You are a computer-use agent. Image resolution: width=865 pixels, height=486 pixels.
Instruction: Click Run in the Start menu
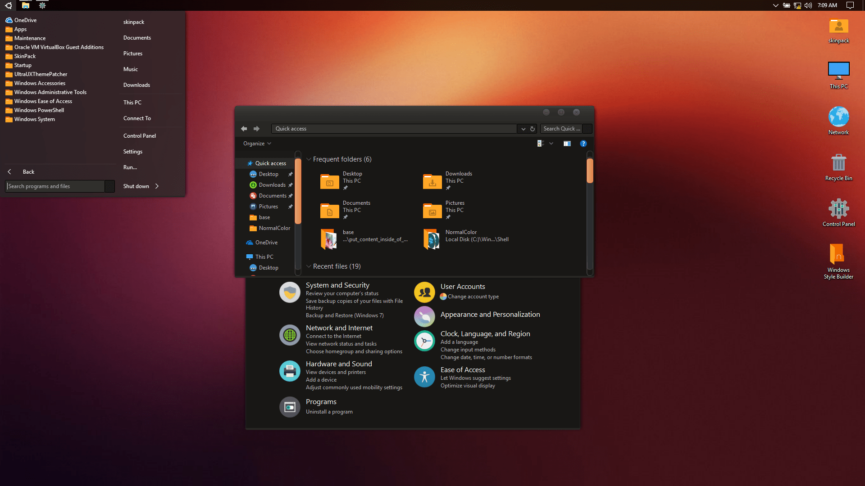[x=130, y=167]
